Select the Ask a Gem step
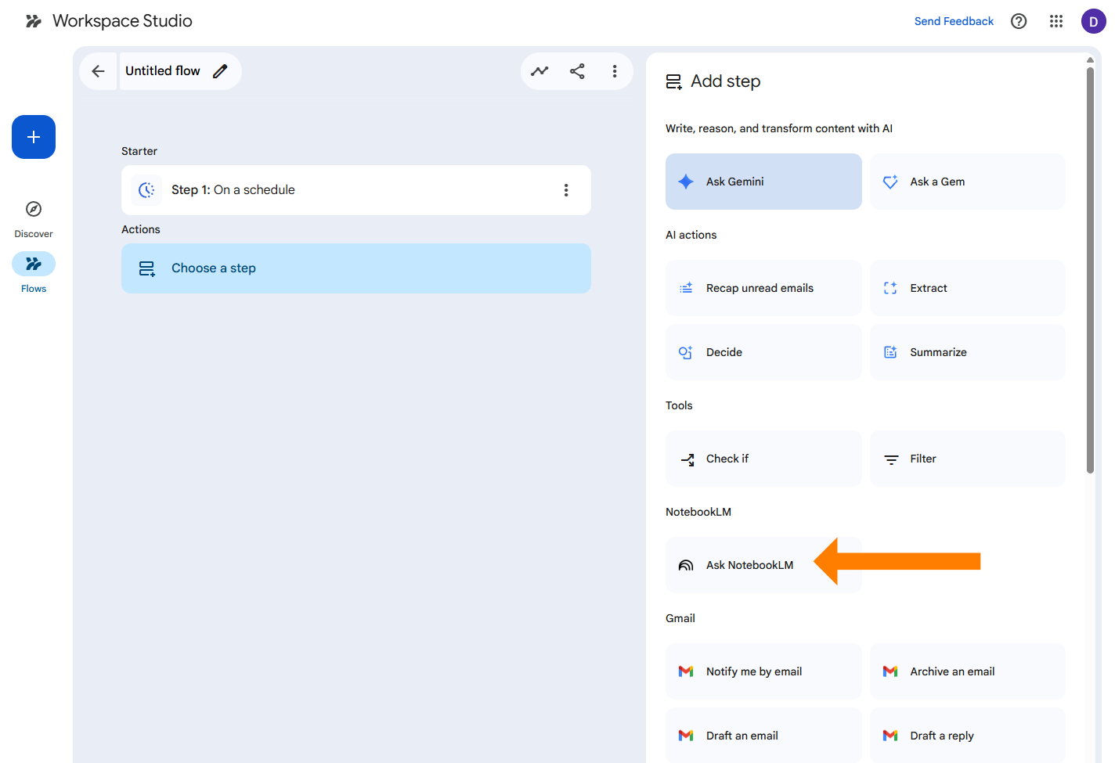1115x763 pixels. [x=968, y=182]
